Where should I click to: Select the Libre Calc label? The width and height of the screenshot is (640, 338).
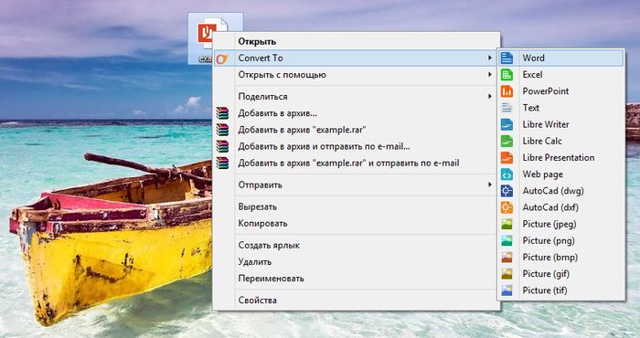click(542, 141)
